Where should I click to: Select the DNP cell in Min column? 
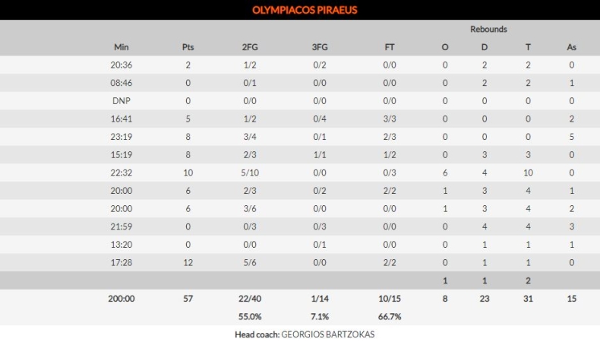tap(122, 101)
